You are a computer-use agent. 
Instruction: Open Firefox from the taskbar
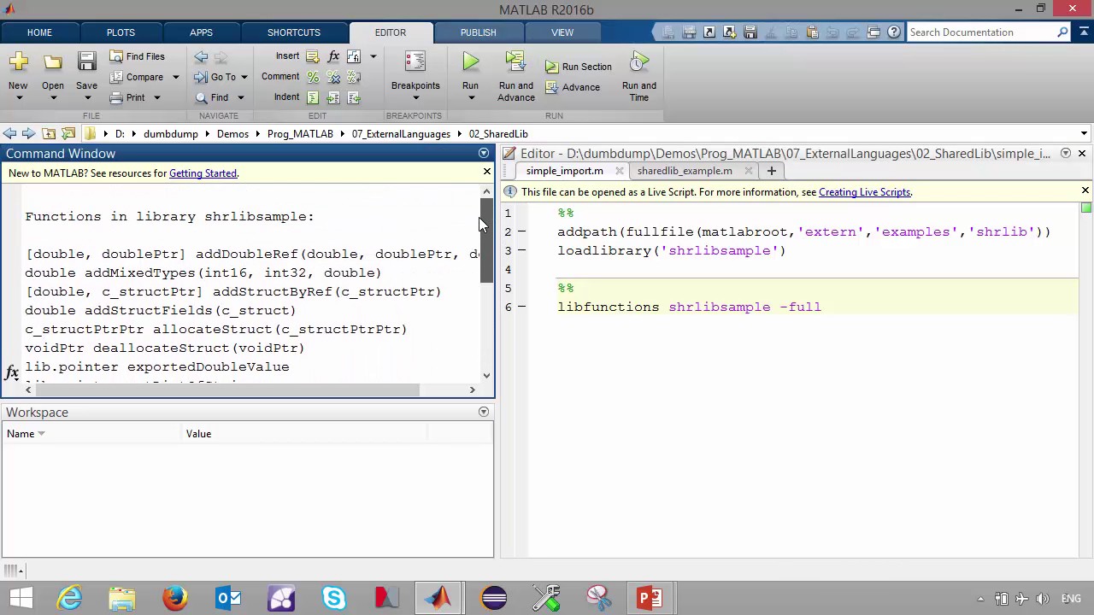pos(175,597)
